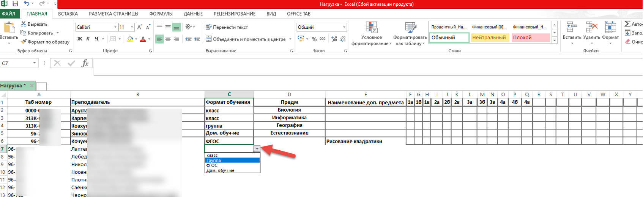The height and width of the screenshot is (198, 643).
Task: Click the font color red A button
Action: (143, 39)
